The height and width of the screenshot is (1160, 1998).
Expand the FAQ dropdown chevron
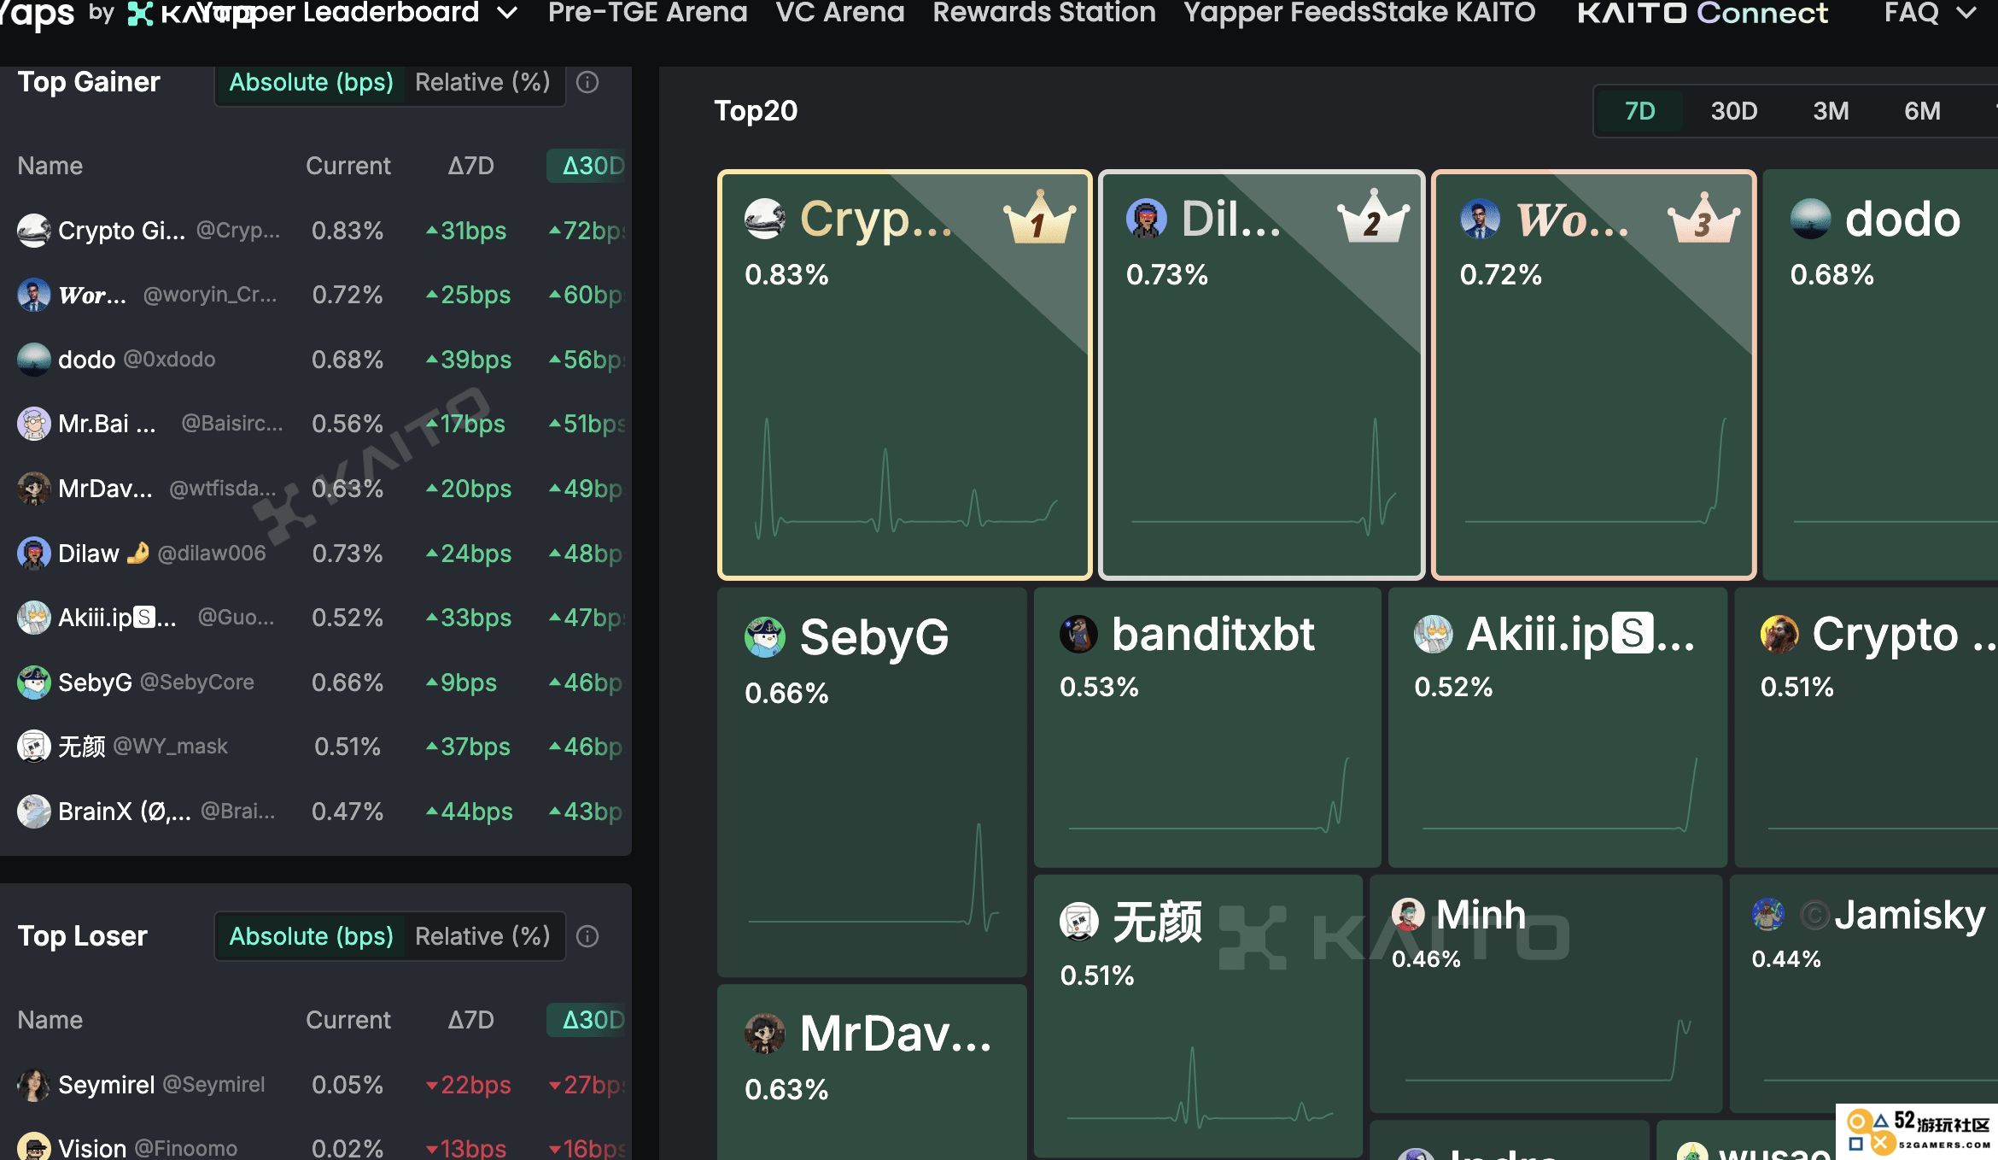[1966, 13]
